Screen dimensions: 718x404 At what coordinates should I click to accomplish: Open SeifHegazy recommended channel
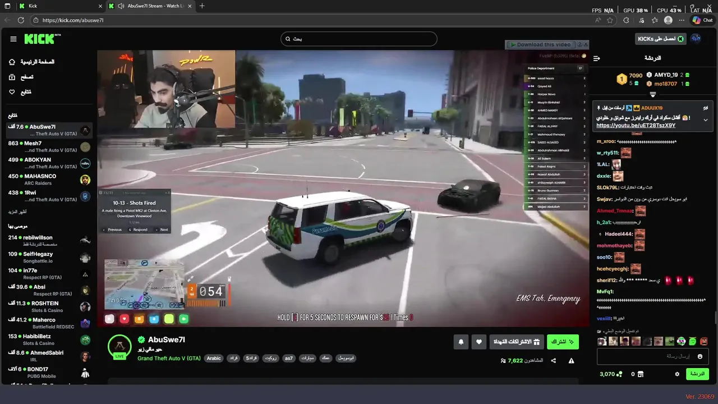click(x=49, y=258)
